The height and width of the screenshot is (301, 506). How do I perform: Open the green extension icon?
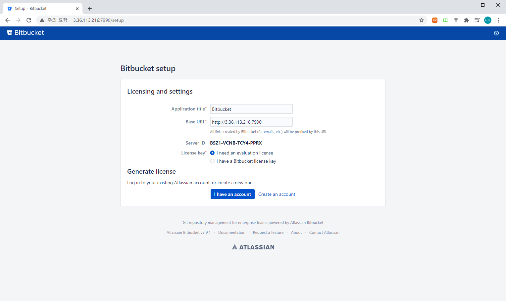(445, 20)
